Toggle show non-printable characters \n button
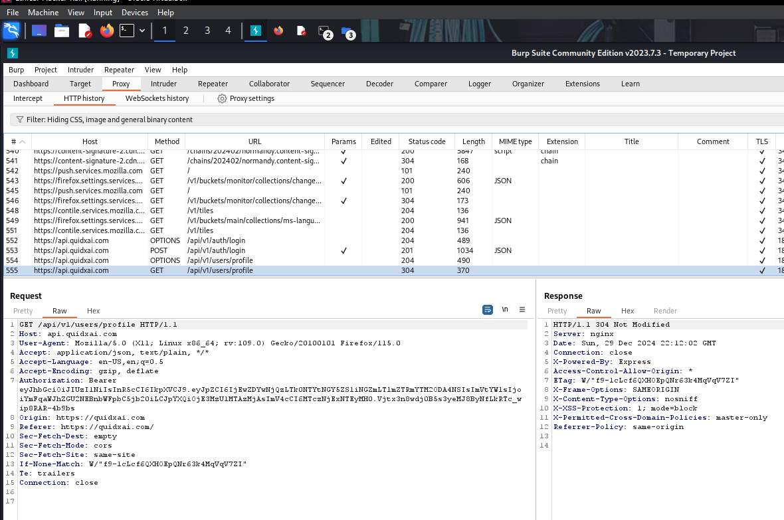 click(505, 309)
